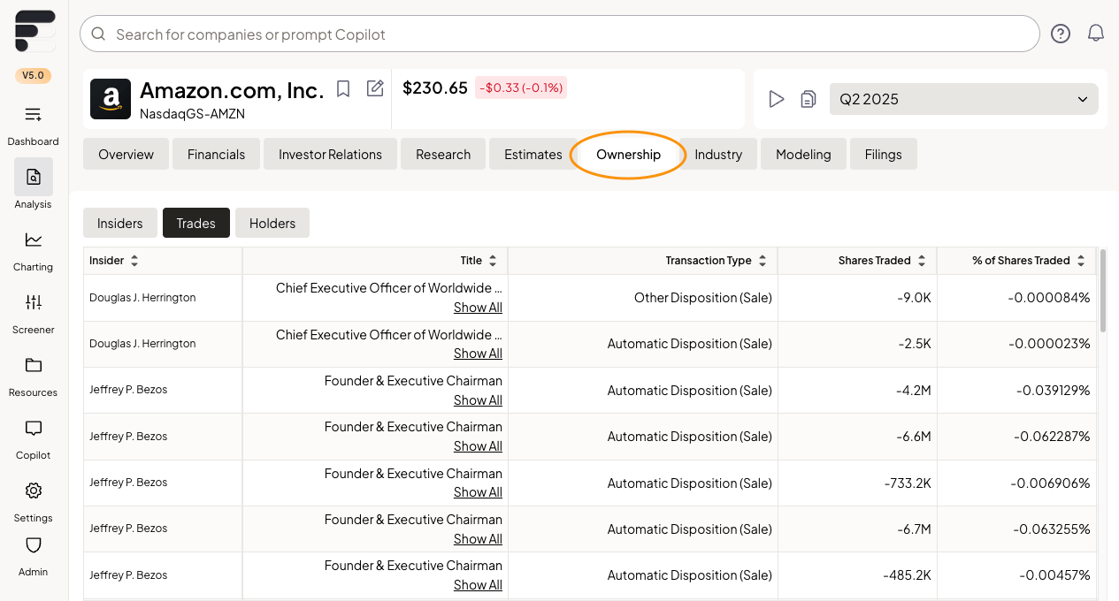1119x601 pixels.
Task: Open the Research tab
Action: (x=443, y=154)
